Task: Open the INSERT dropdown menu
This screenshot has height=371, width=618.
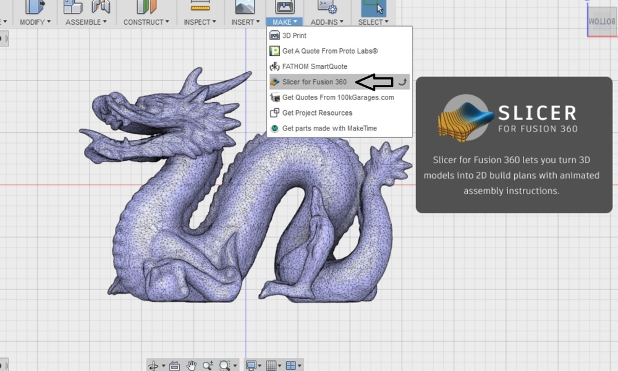Action: point(245,22)
